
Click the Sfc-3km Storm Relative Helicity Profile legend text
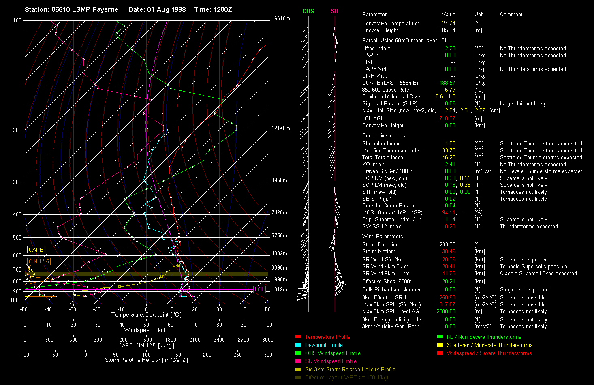tap(350, 369)
